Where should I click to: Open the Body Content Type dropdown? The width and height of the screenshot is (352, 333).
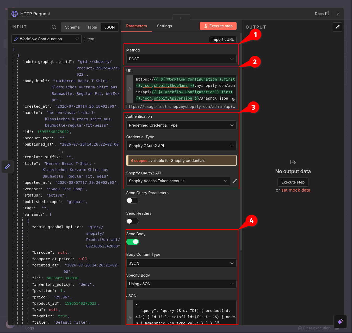pos(181,263)
